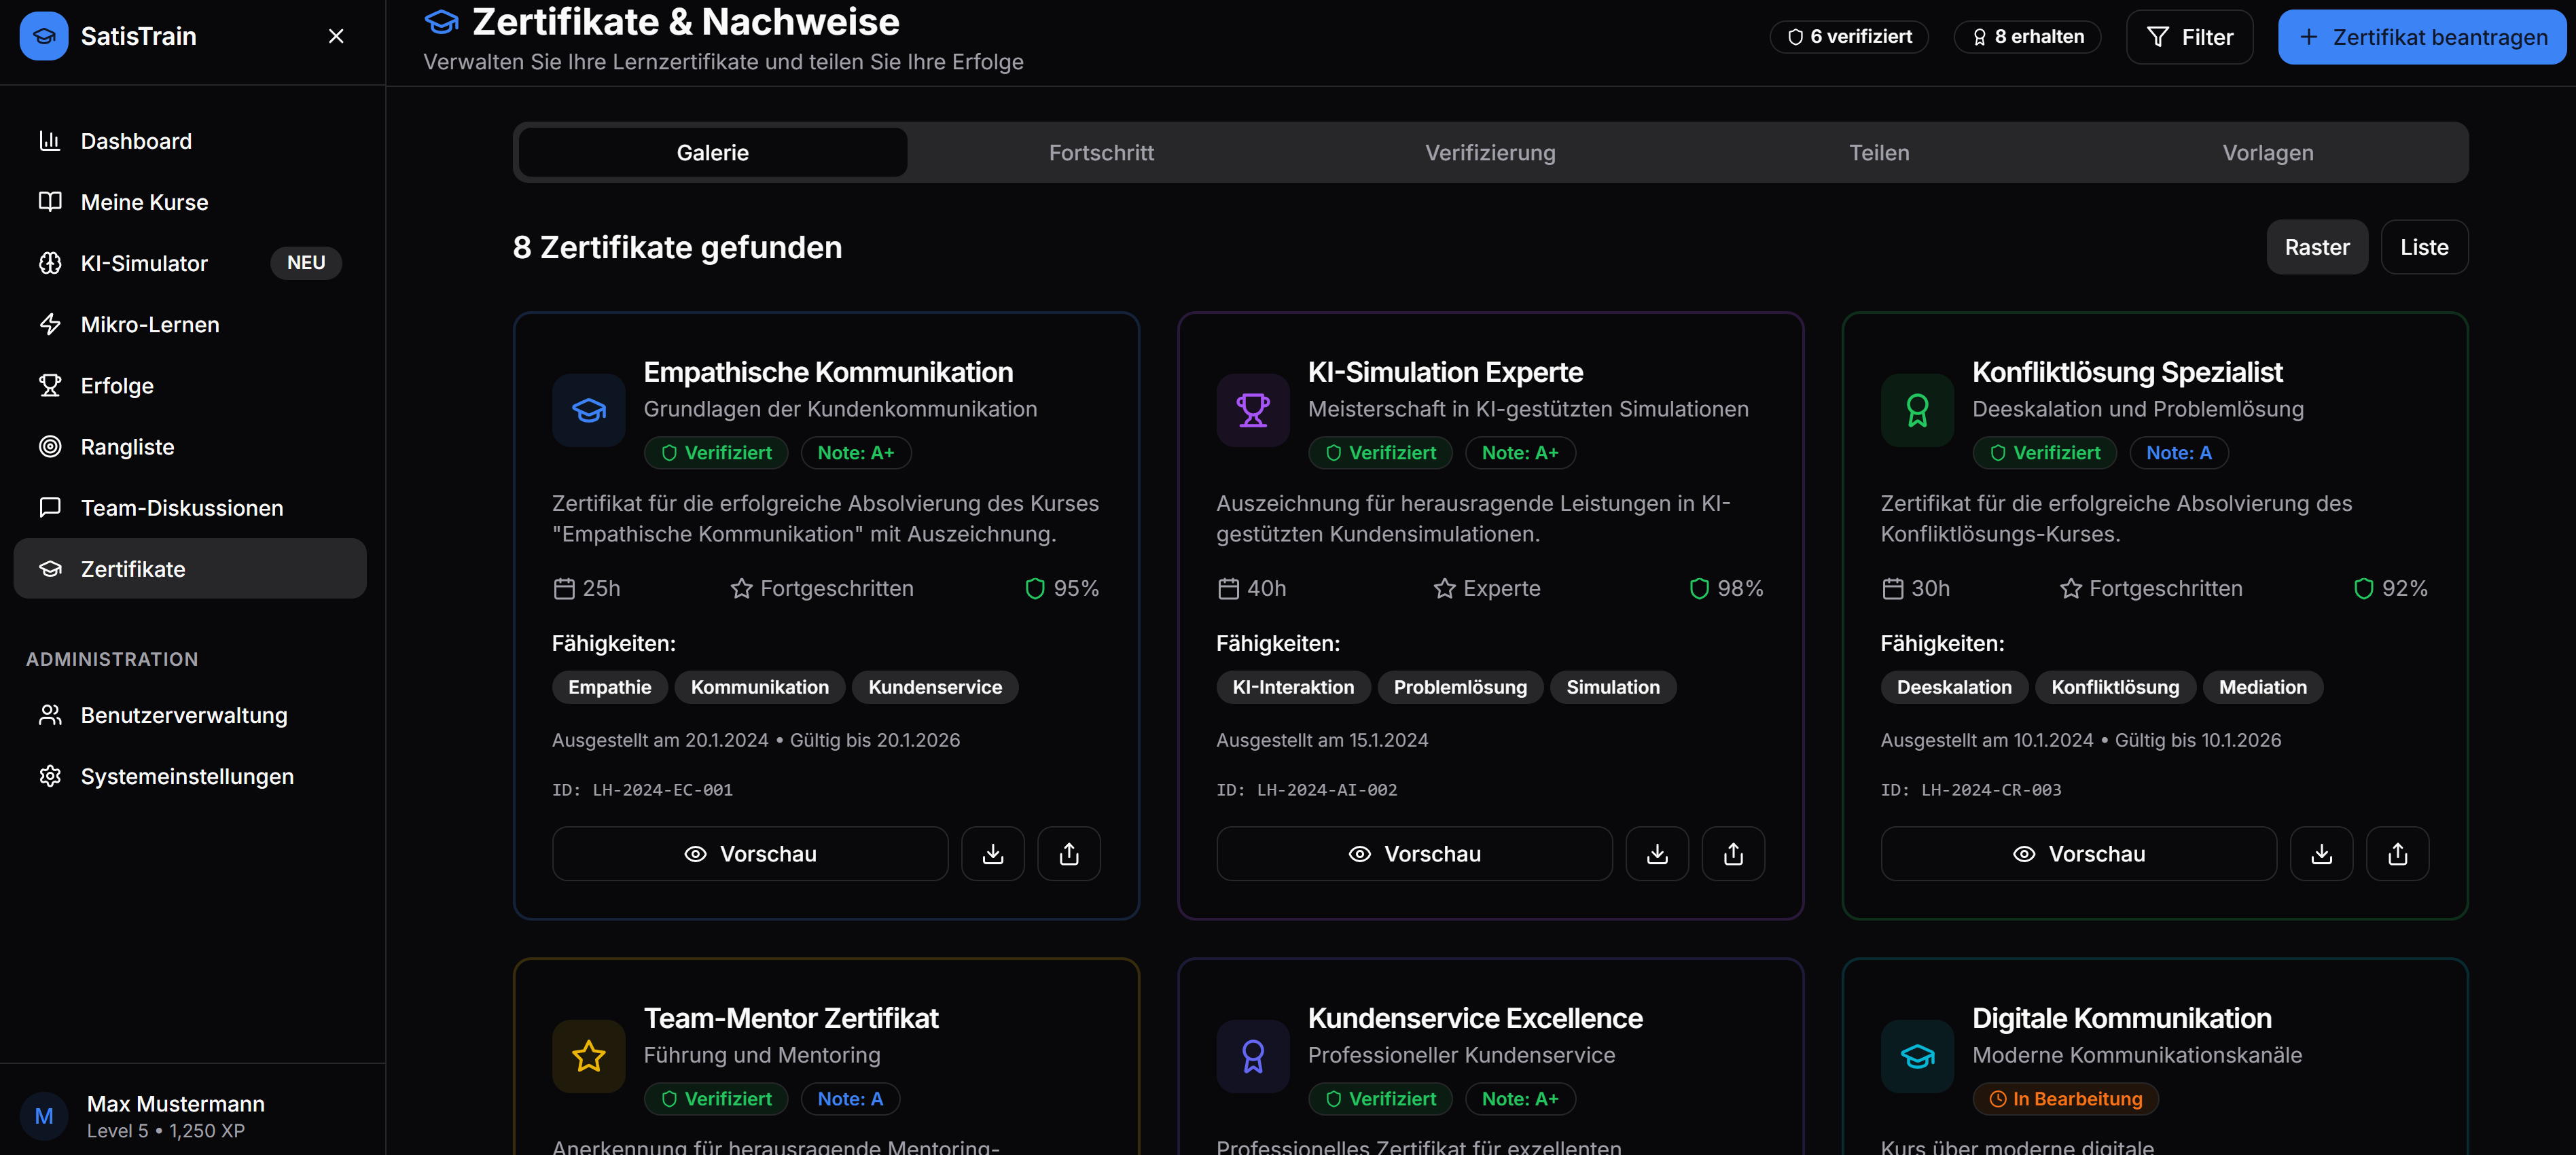This screenshot has width=2576, height=1155.
Task: Share the Konfliktlösung Spezialist certificate
Action: [2398, 854]
